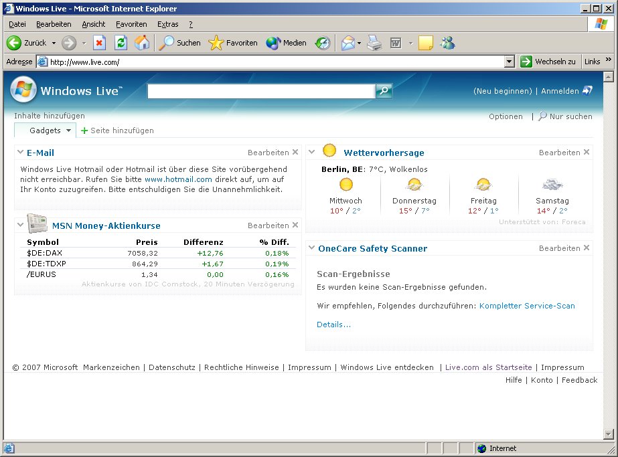Click the Anmelden sign-in arrow icon
Screen dimensions: 618x457
[587, 90]
